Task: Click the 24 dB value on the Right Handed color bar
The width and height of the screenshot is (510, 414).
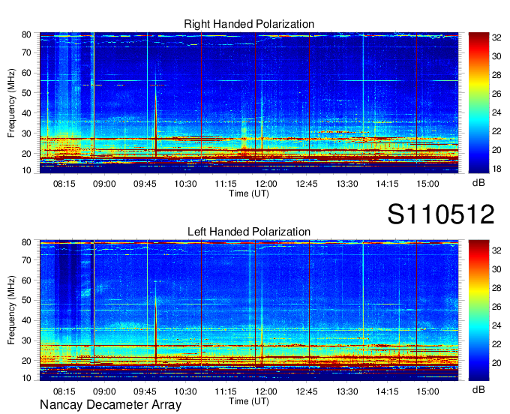Action: (x=496, y=112)
